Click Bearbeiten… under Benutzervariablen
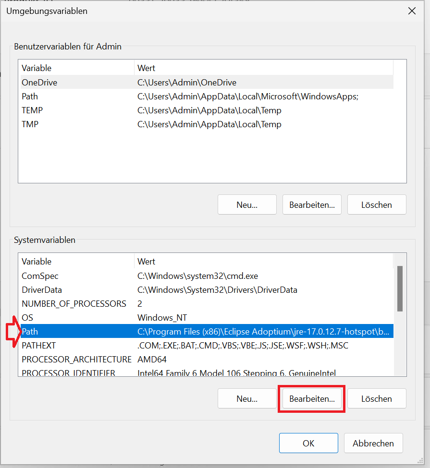Screen dimensions: 430x468 coord(312,205)
